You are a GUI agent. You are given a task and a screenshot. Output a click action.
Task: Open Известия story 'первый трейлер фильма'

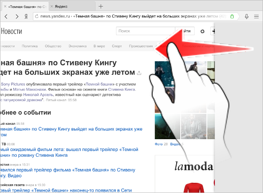coord(68,173)
